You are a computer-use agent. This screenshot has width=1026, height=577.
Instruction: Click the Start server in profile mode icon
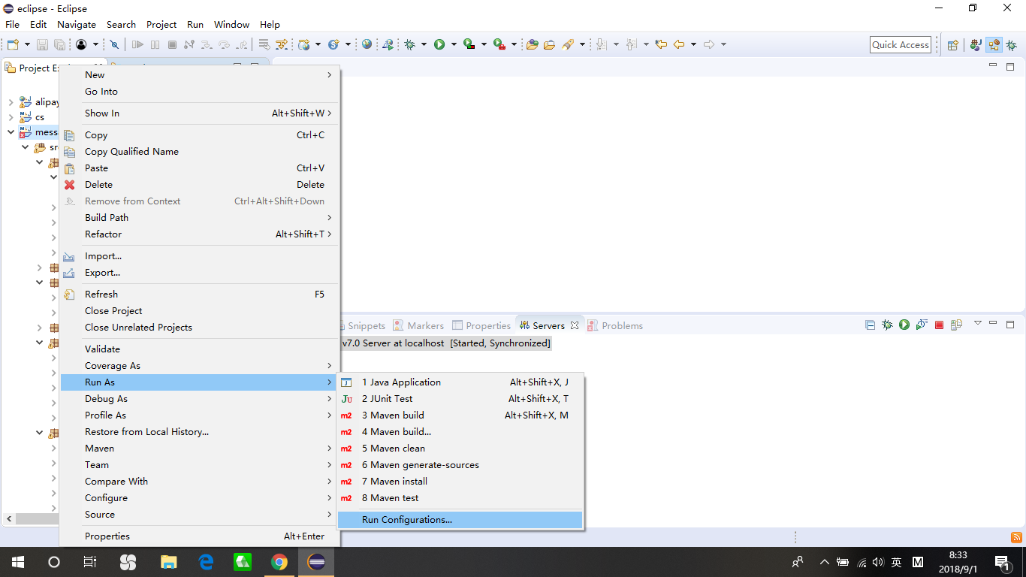(x=922, y=325)
